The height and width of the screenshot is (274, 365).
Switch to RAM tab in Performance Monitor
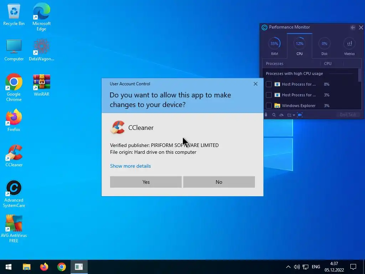(274, 46)
